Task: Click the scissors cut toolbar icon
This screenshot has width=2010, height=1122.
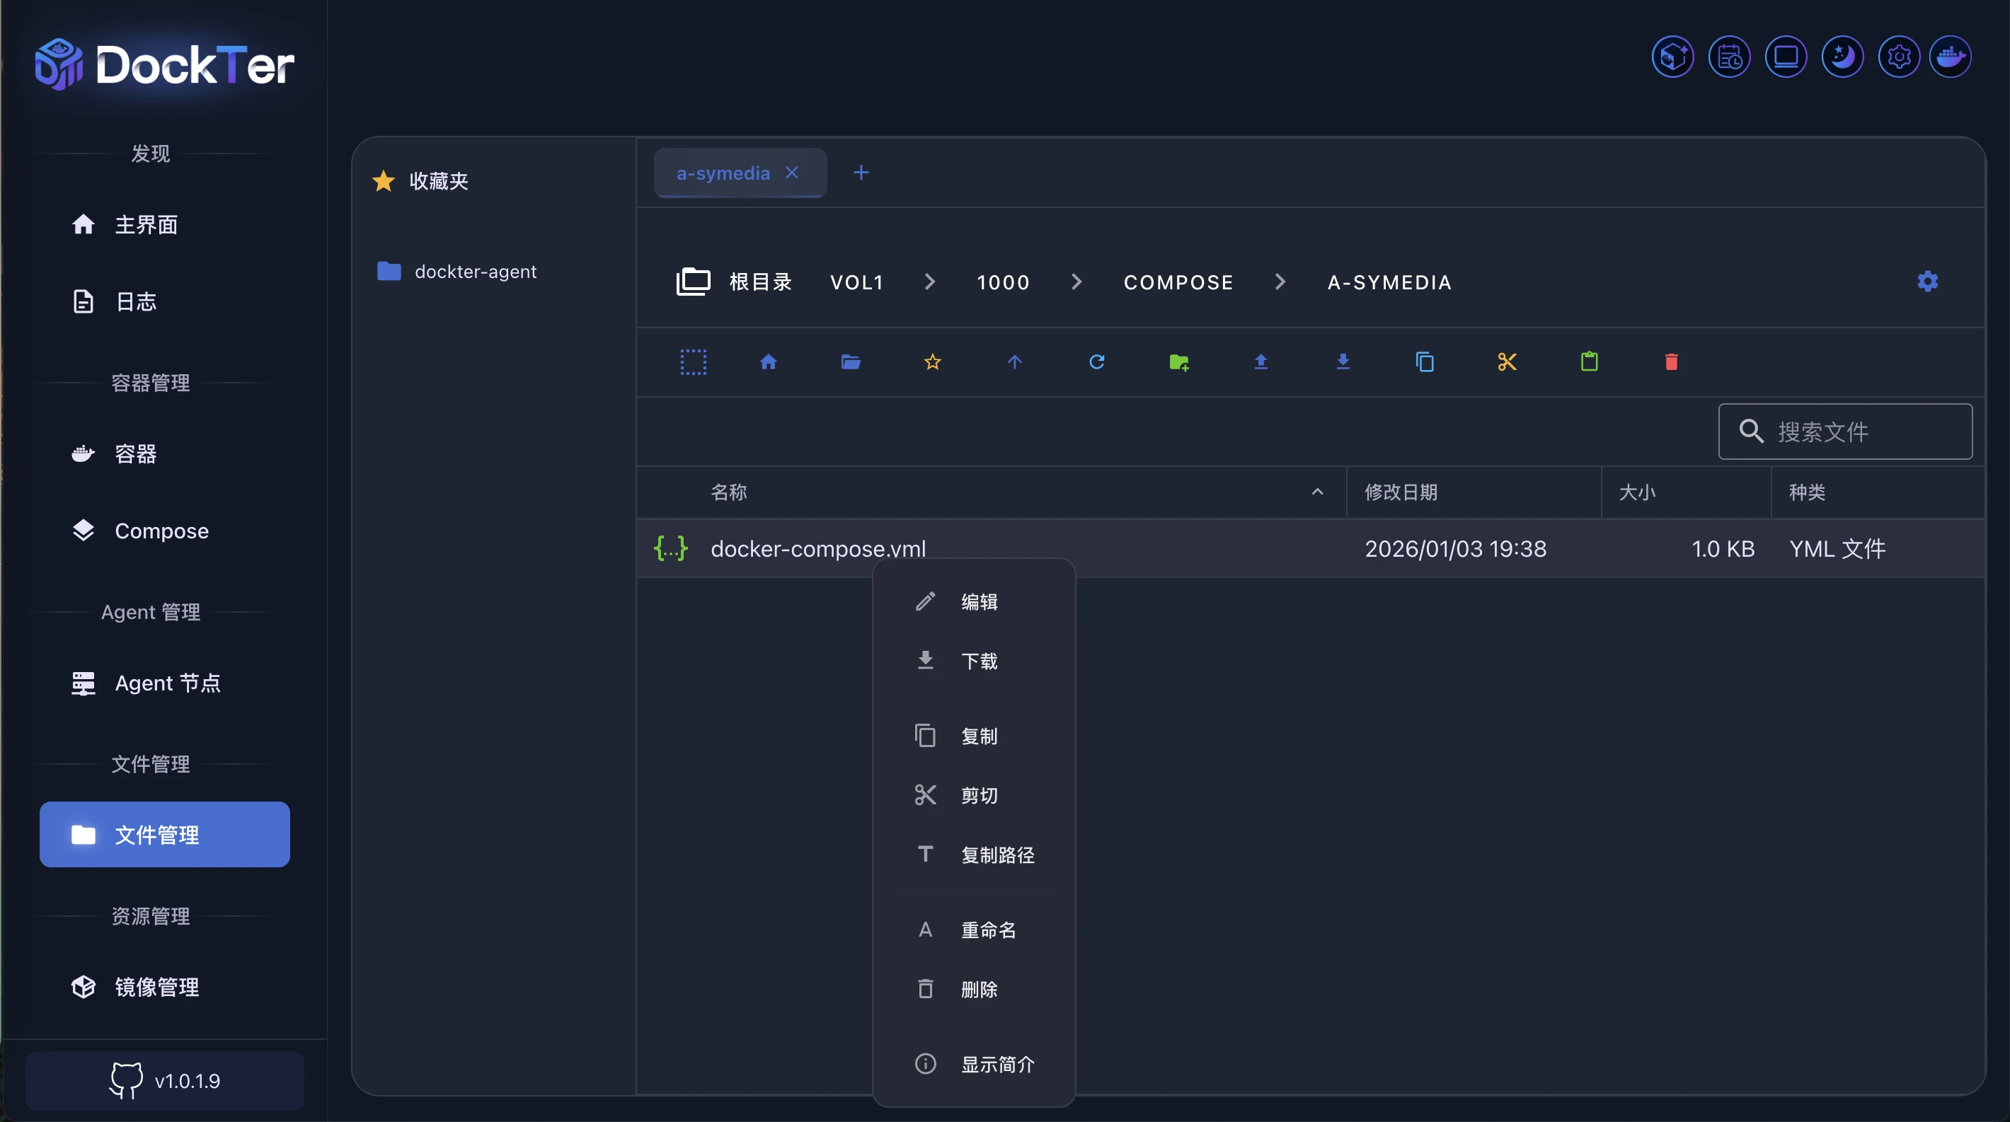Action: pos(1507,362)
